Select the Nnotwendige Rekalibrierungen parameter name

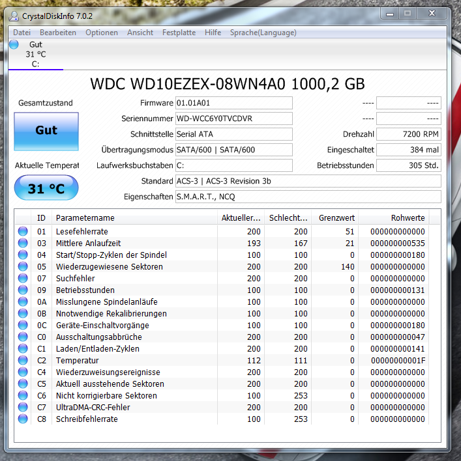click(112, 313)
